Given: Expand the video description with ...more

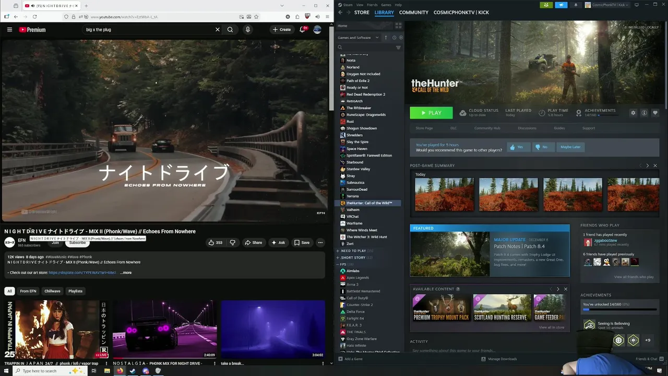Looking at the screenshot, I should coord(126,273).
